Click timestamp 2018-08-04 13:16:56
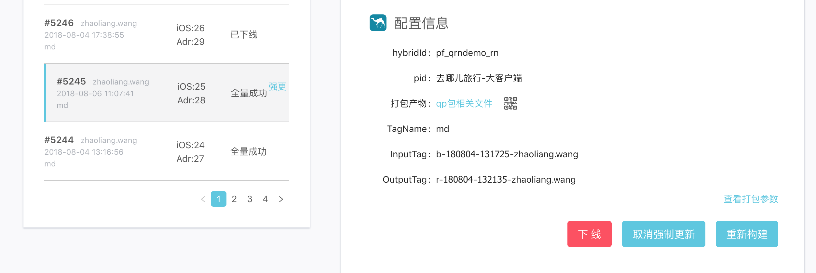This screenshot has height=273, width=816. click(x=84, y=152)
